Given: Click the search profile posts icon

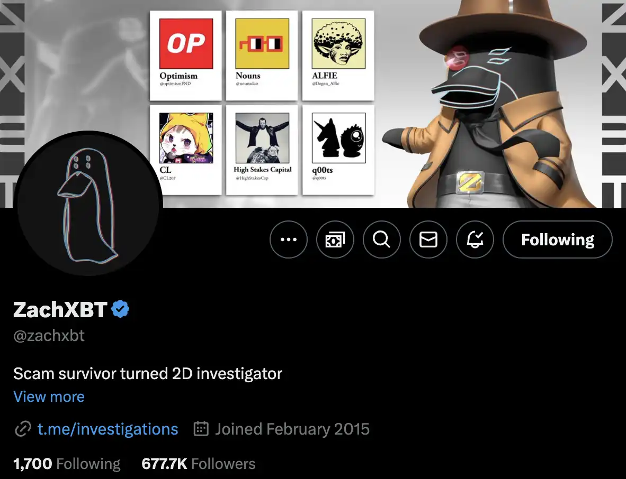Looking at the screenshot, I should [x=381, y=240].
